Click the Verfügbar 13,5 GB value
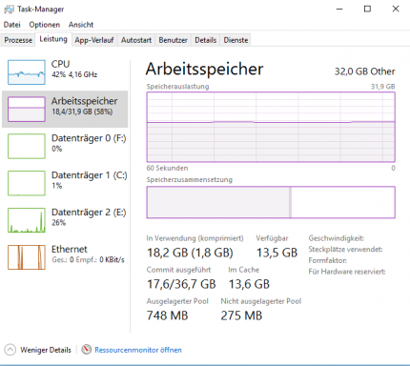This screenshot has width=410, height=366. point(277,253)
